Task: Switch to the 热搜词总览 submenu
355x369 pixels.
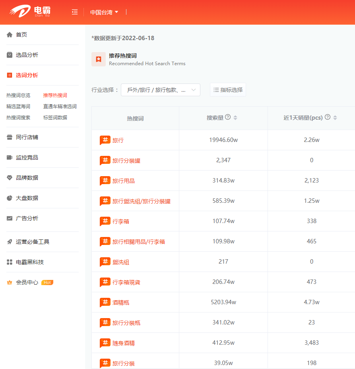Action: (x=18, y=95)
